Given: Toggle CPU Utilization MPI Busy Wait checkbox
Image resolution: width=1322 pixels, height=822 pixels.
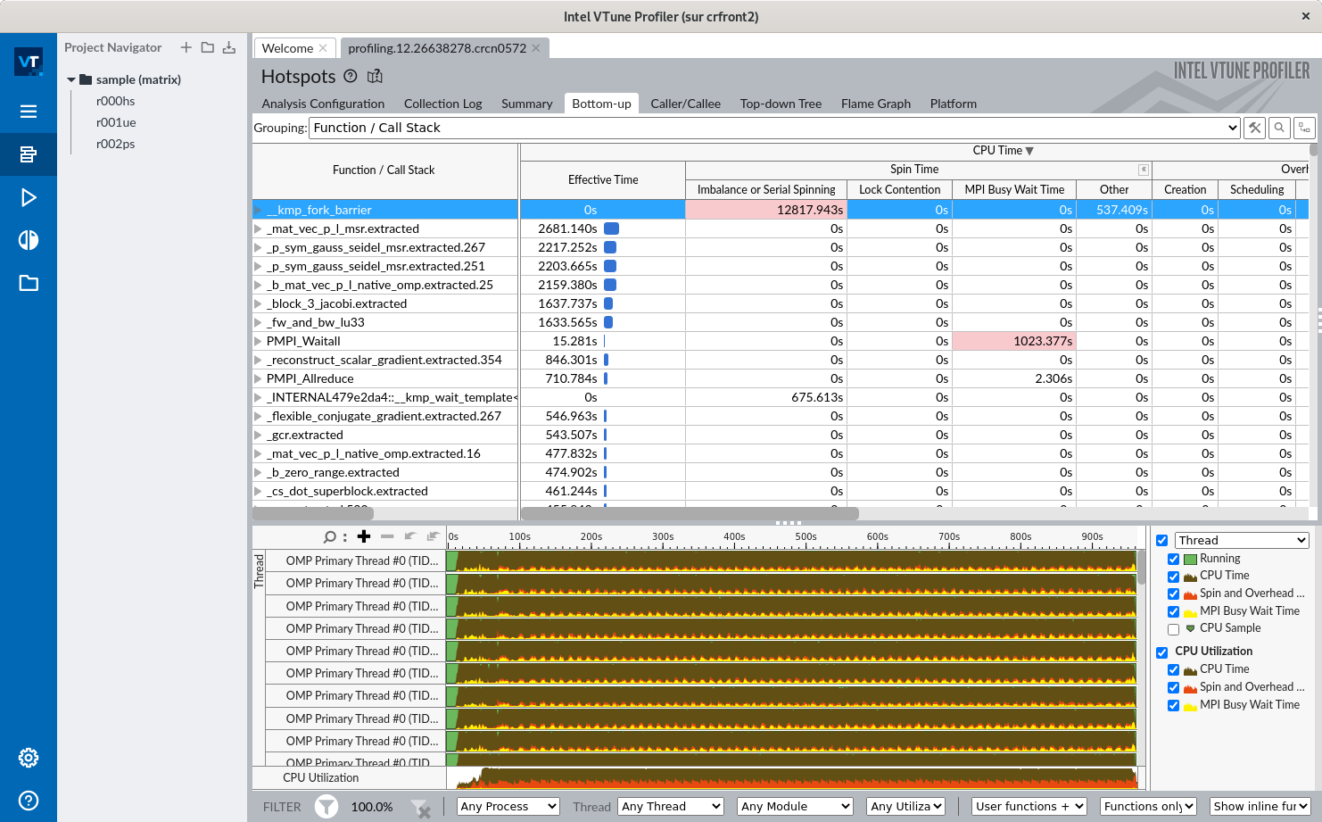Looking at the screenshot, I should (x=1174, y=706).
